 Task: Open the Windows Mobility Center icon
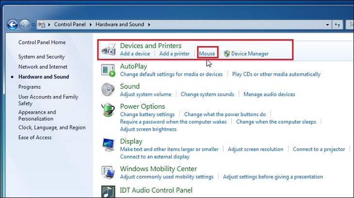108,173
